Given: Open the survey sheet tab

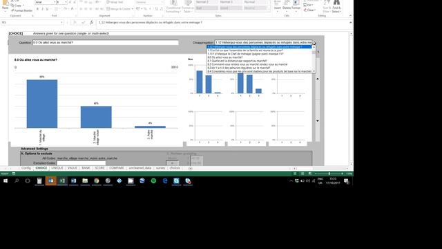Looking at the screenshot, I should pos(160,168).
